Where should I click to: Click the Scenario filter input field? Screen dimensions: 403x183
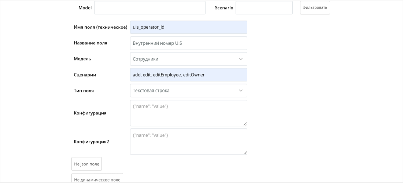[x=264, y=8]
